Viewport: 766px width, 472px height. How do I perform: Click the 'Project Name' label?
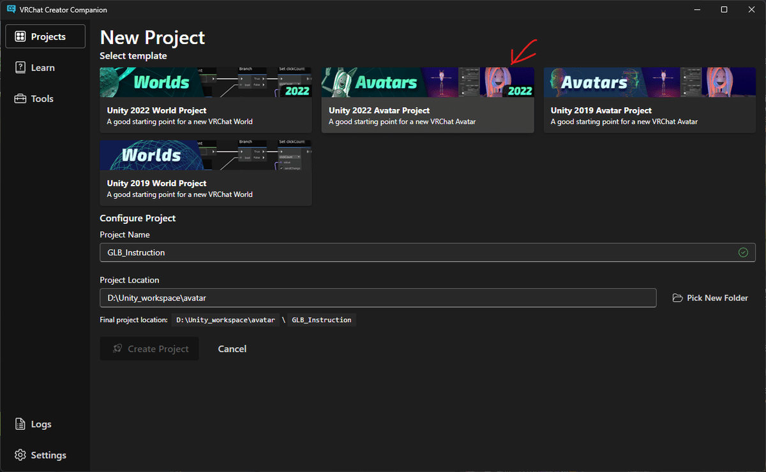pyautogui.click(x=125, y=235)
